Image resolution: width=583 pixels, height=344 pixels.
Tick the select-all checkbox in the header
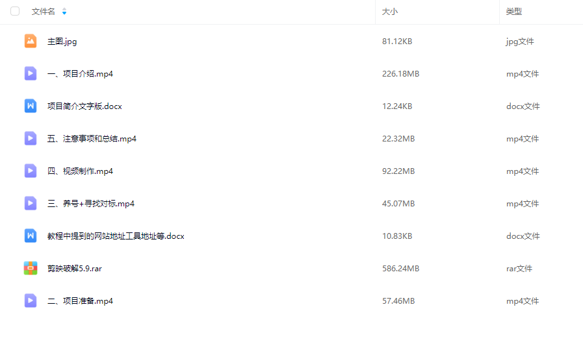click(15, 11)
